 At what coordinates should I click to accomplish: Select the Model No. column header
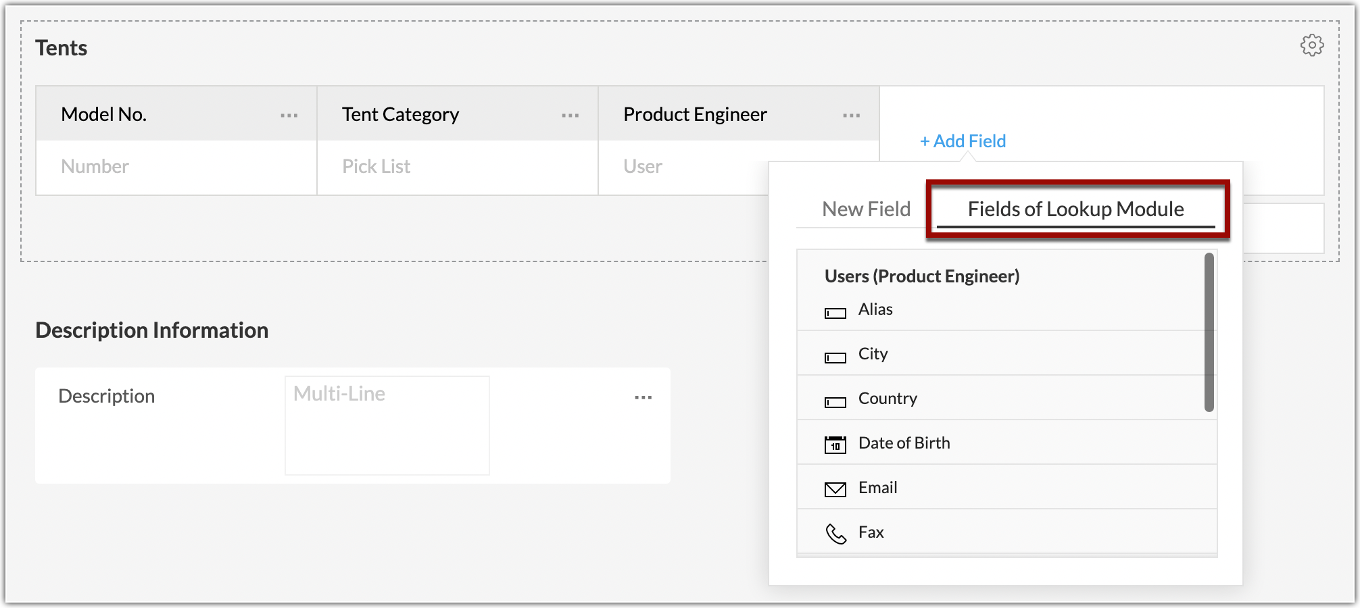(x=104, y=114)
